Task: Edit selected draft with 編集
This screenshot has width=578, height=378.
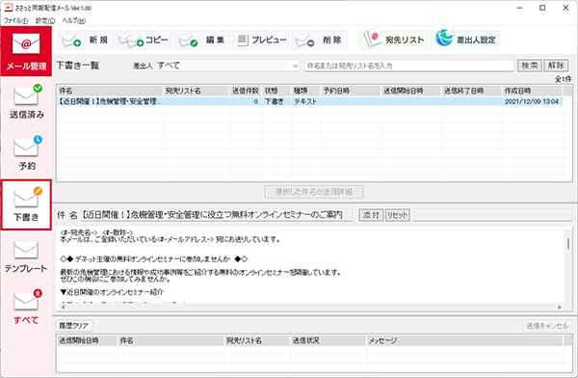Action: (x=202, y=40)
